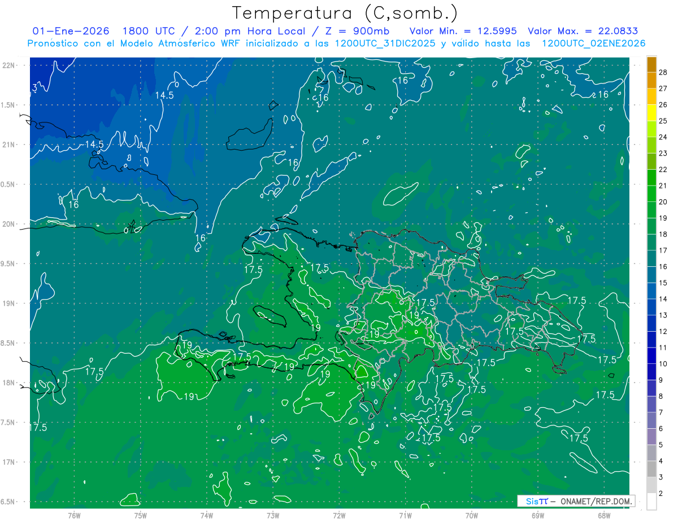Click the "17N" latitude axis label

click(x=8, y=462)
